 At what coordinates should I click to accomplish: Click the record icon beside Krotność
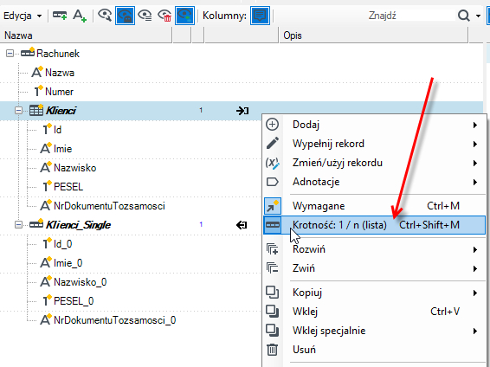[273, 225]
